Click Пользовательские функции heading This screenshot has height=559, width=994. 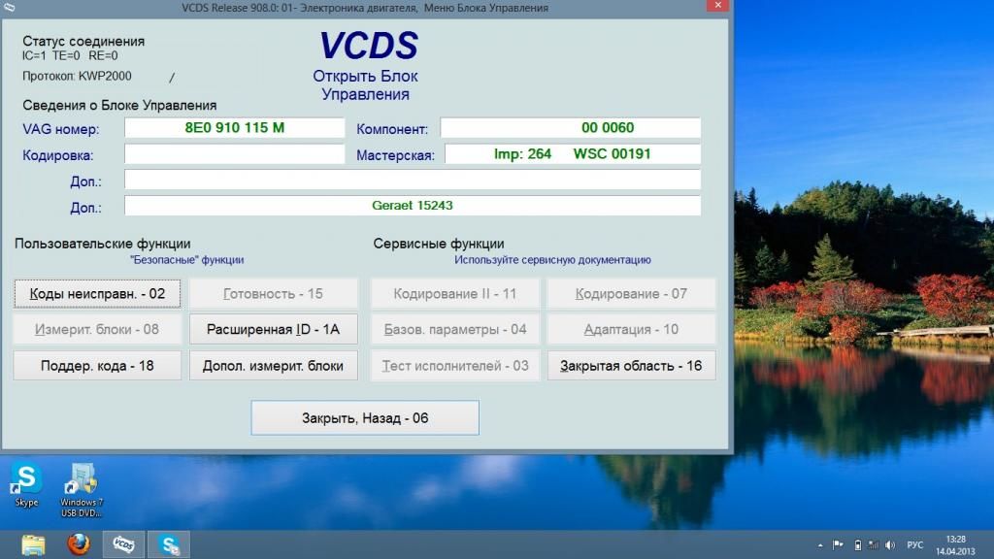pyautogui.click(x=103, y=244)
